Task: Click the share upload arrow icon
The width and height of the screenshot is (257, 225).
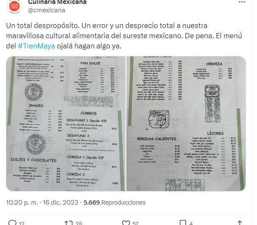Action: [240, 223]
